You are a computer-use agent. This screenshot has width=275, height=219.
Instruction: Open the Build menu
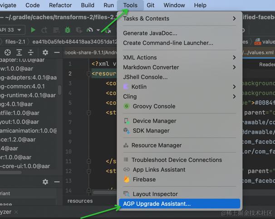(88, 5)
